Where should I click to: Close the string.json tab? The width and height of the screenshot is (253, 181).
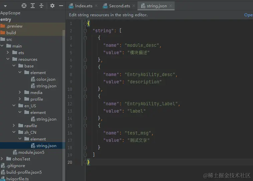tap(171, 6)
